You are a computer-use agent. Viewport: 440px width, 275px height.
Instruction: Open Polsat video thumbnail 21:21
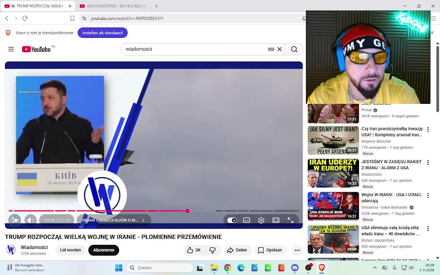333,113
